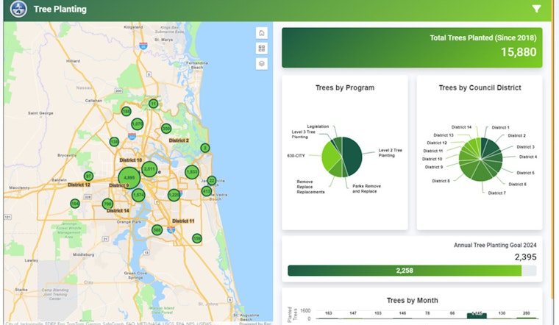Screen dimensions: 559x325
Task: Click the District 8 pie label
Action: point(441,181)
